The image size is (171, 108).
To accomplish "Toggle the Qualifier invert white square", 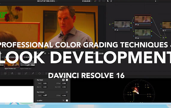I will tap(67, 100).
